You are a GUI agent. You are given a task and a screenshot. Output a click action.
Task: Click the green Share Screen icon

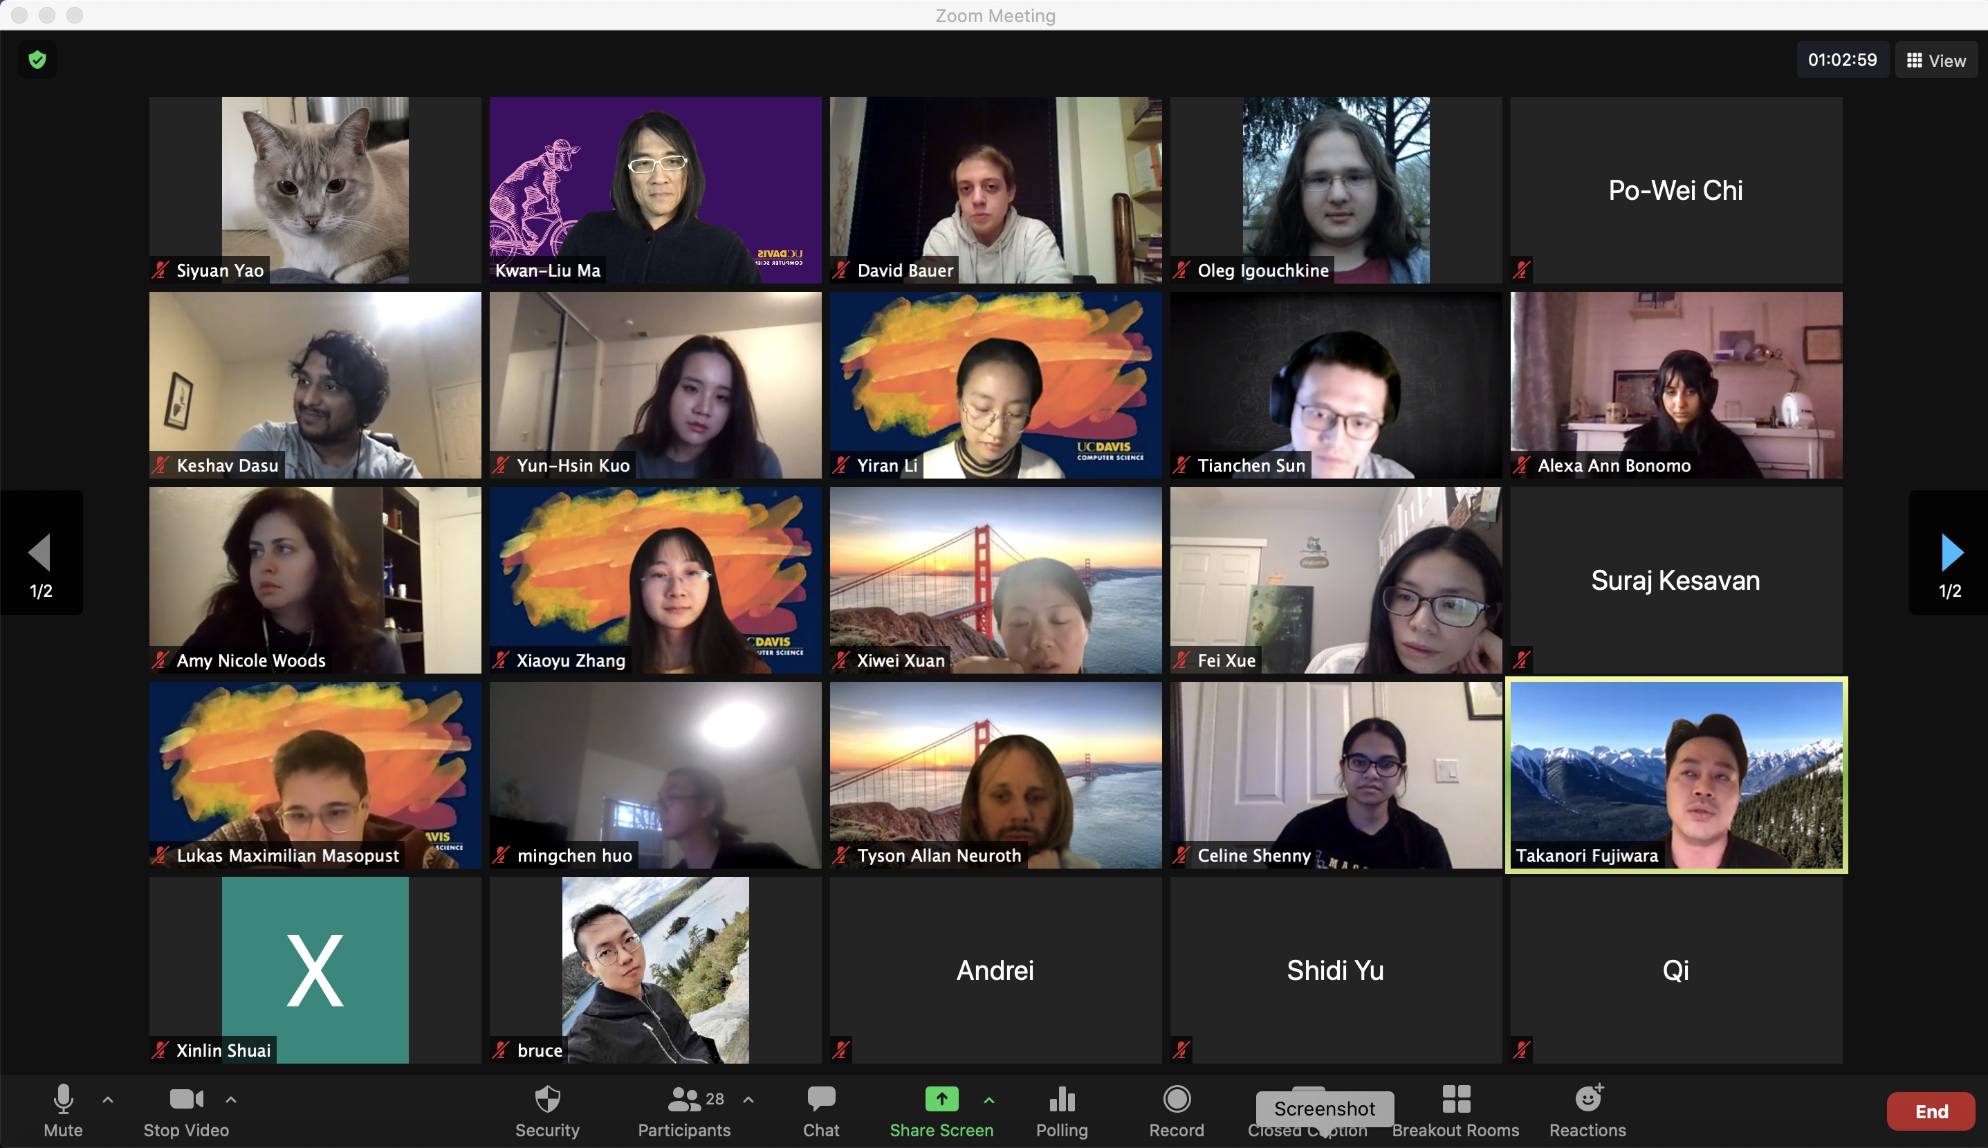point(941,1099)
